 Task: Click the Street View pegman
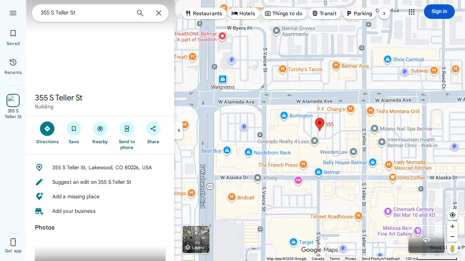click(452, 249)
